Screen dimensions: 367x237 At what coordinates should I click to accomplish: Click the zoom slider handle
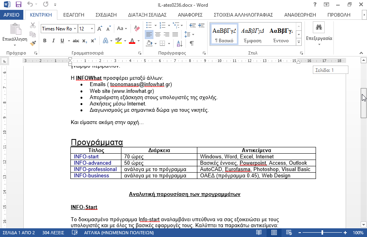click(322, 233)
